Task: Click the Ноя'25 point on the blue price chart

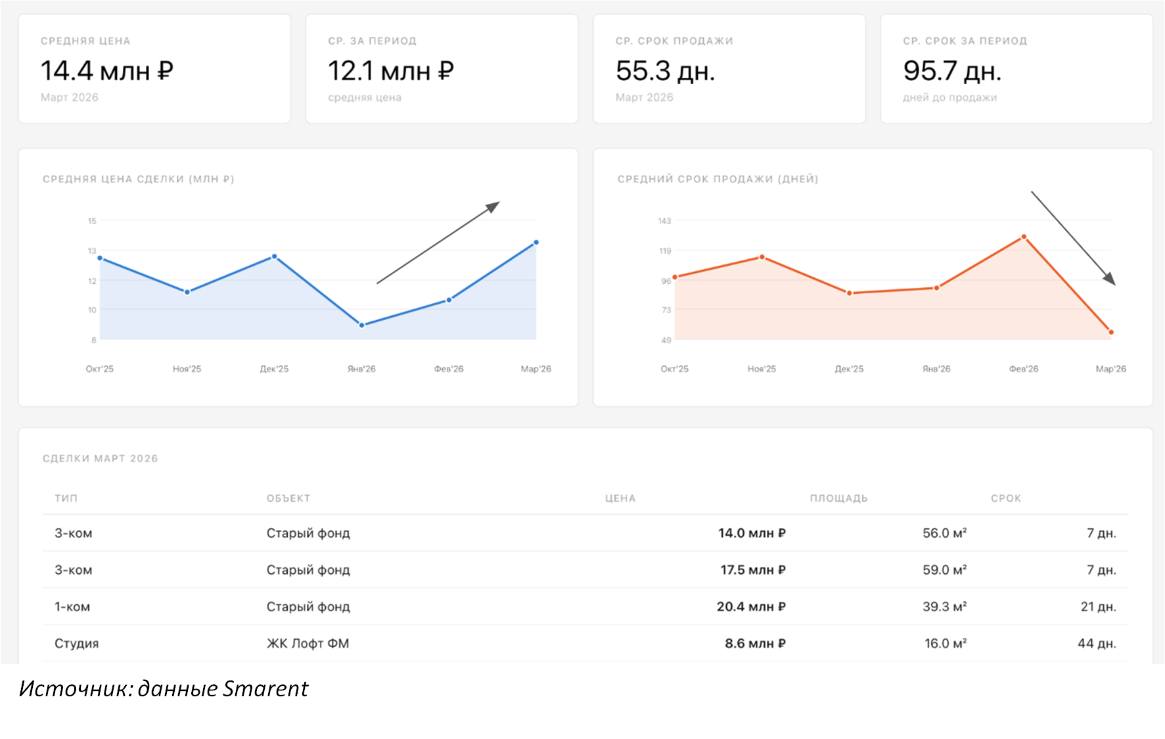Action: (x=187, y=292)
